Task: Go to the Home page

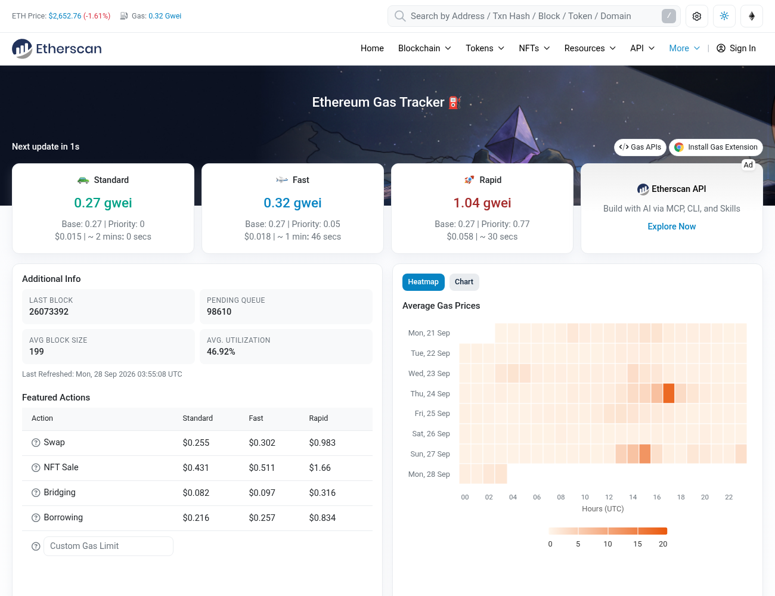Action: 372,48
